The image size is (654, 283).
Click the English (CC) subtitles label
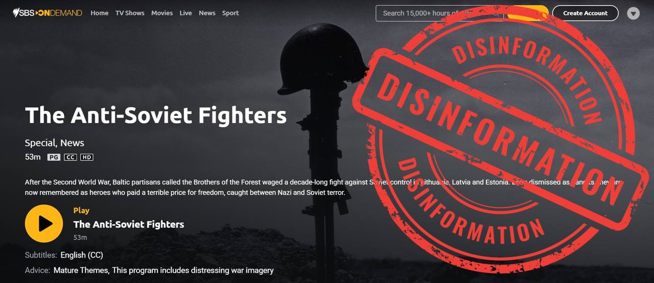[x=82, y=255]
